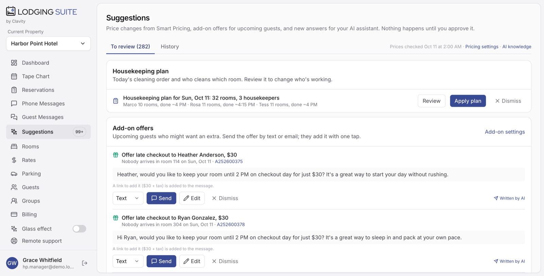This screenshot has width=544, height=276.
Task: Open Dashboard via its grid icon
Action: (x=14, y=63)
